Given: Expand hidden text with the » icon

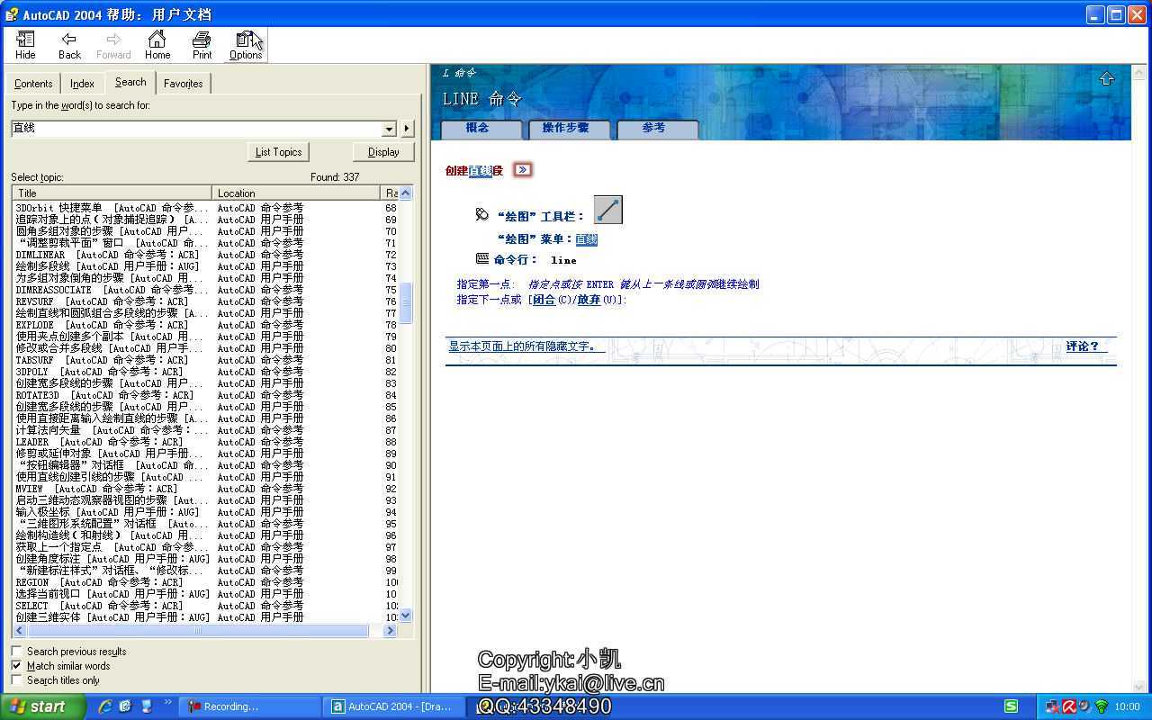Looking at the screenshot, I should (523, 169).
